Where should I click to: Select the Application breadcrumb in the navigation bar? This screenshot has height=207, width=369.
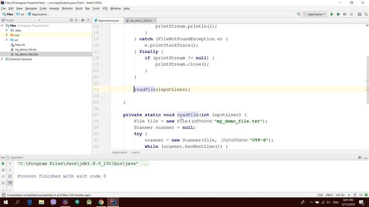37,14
